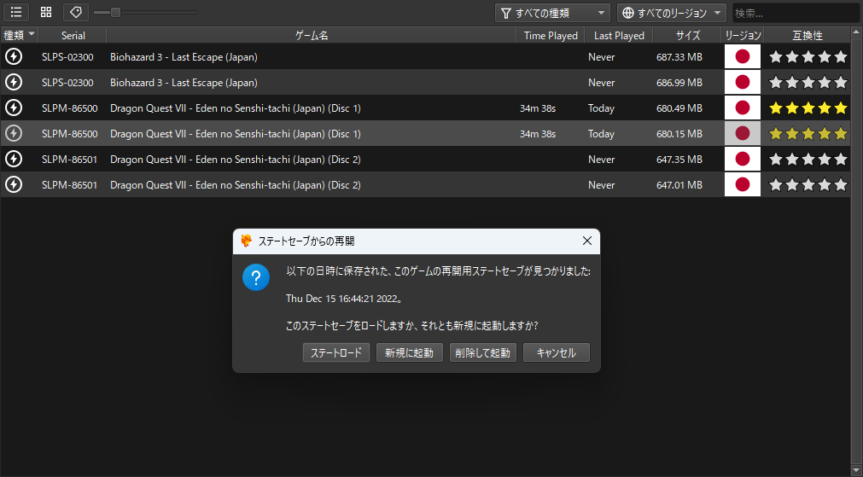Click serial SLPS-02300 in the 687.33 MB row
This screenshot has height=477, width=863.
67,56
